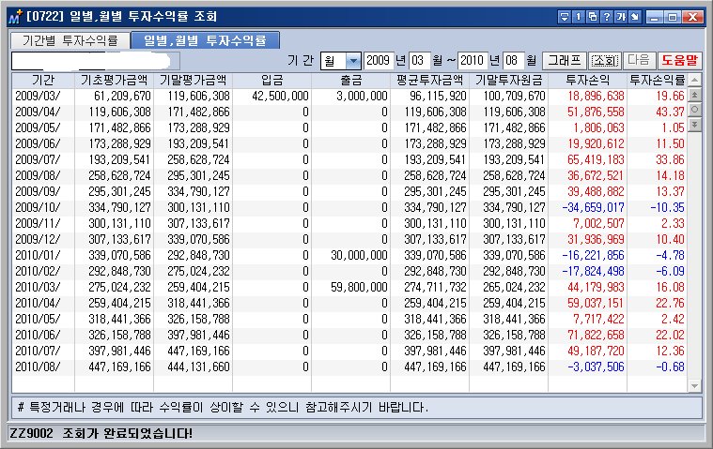This screenshot has width=713, height=449.
Task: Click the return rate -6.09
Action: [x=670, y=271]
